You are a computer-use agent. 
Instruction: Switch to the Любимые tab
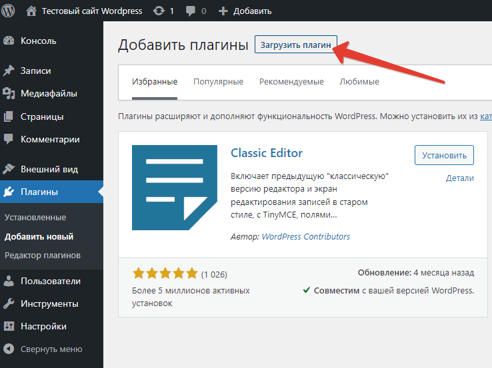(359, 82)
